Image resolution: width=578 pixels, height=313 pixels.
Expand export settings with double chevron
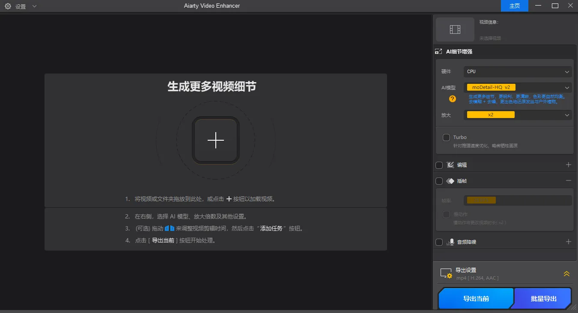566,274
